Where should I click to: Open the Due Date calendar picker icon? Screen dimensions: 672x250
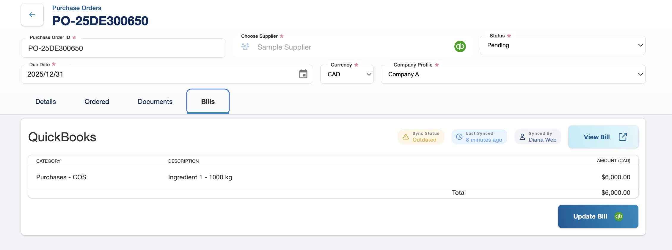(303, 74)
